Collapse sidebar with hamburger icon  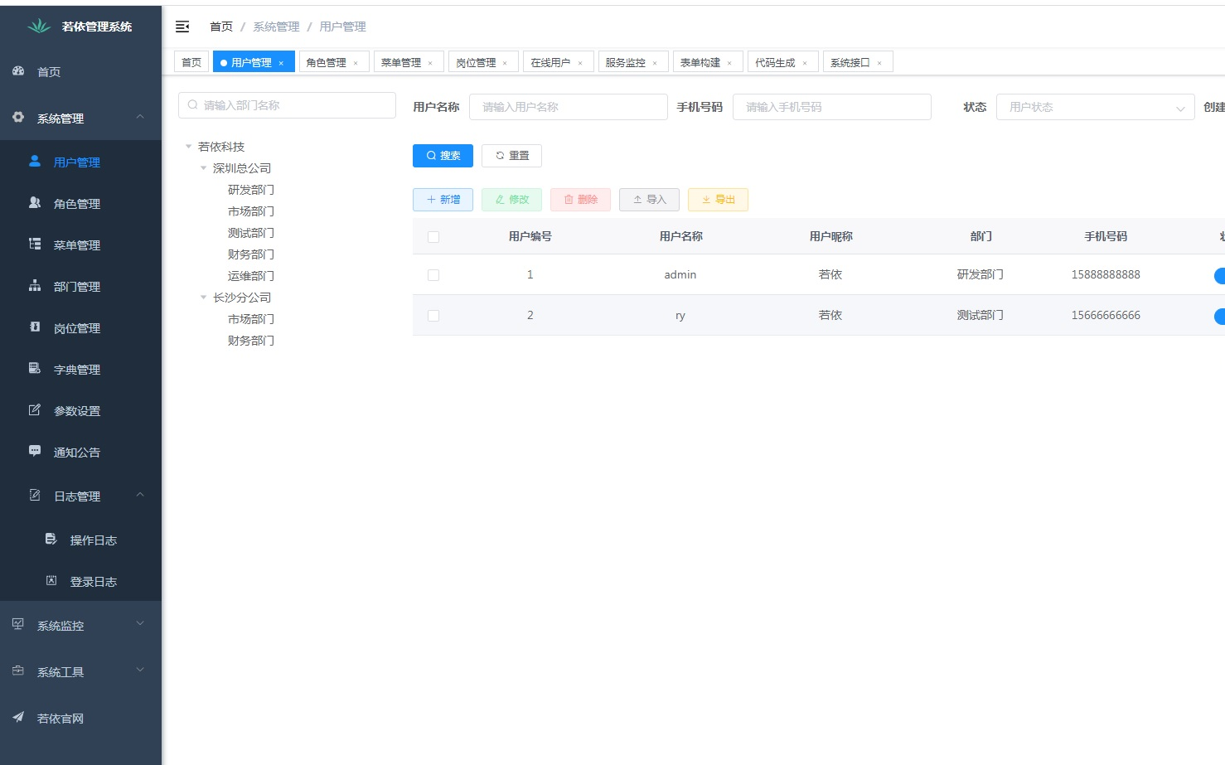click(182, 27)
